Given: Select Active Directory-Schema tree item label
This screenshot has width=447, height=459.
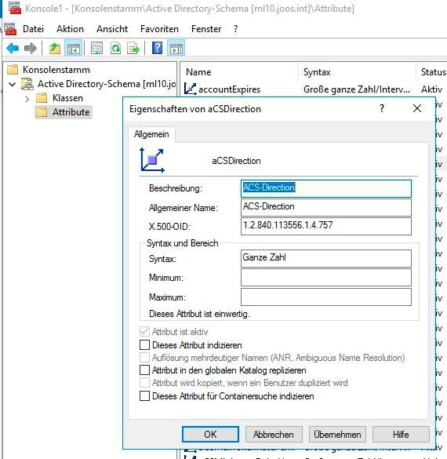Looking at the screenshot, I should (x=107, y=84).
